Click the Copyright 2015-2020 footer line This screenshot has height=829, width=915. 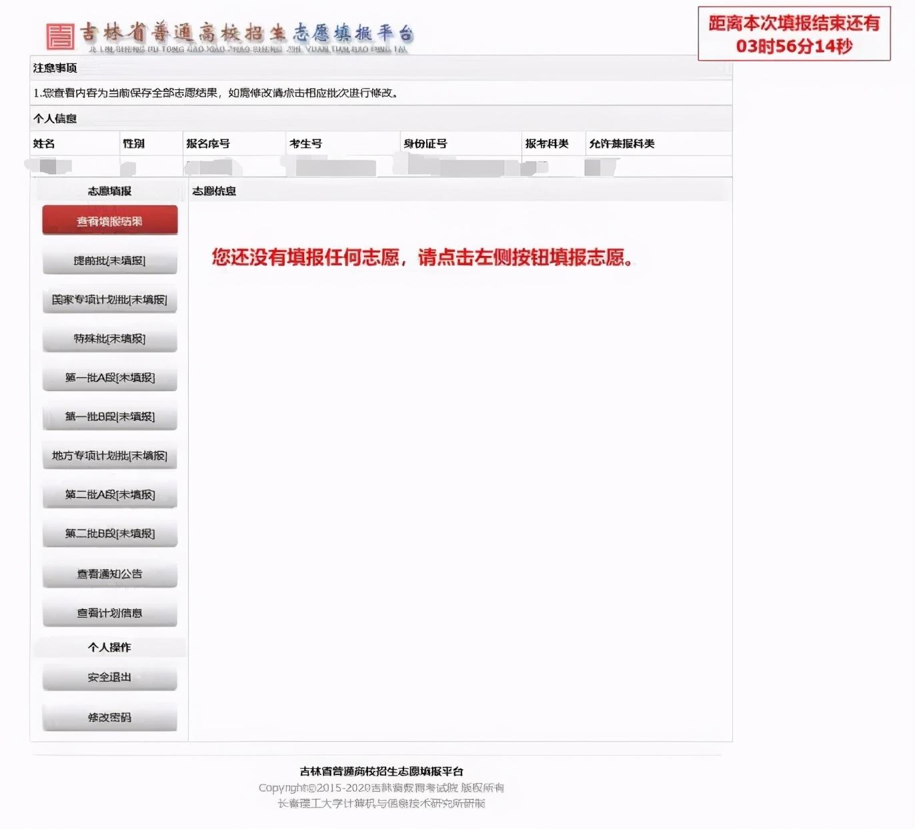pyautogui.click(x=381, y=788)
